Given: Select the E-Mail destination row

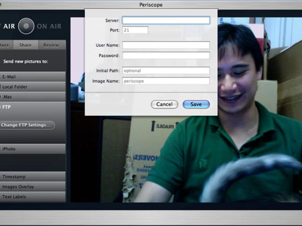Looking at the screenshot, I should pos(33,77).
